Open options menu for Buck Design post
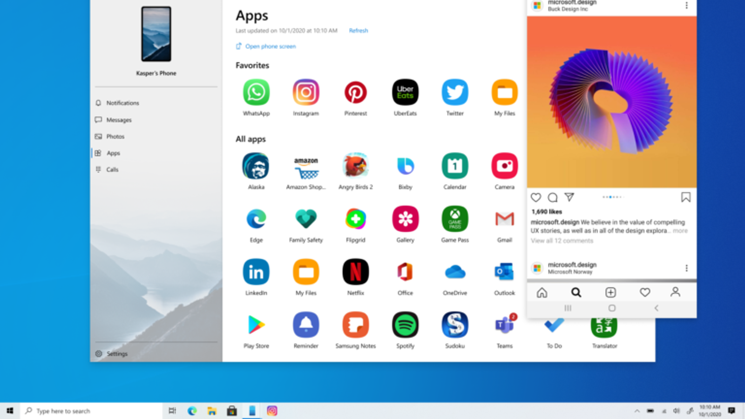Viewport: 745px width, 419px height. point(686,5)
